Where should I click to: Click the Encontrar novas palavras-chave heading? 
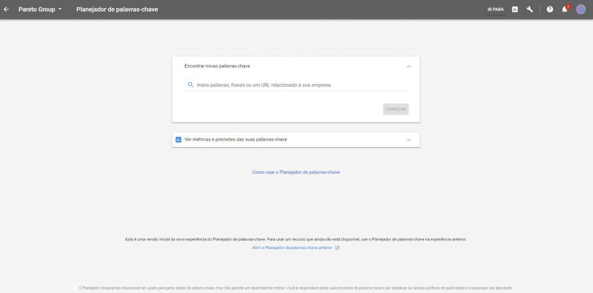(217, 66)
